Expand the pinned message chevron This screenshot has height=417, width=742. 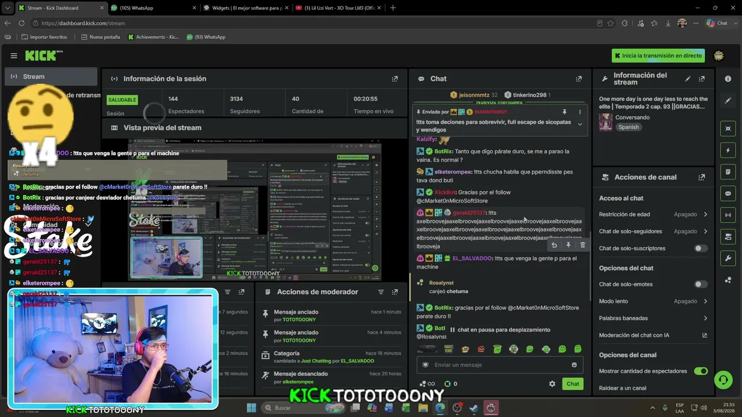tap(580, 125)
